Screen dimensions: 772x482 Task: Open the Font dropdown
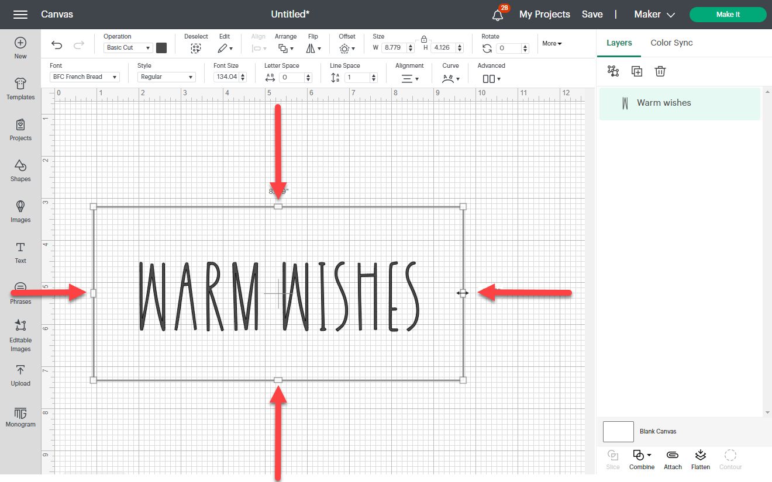point(84,77)
